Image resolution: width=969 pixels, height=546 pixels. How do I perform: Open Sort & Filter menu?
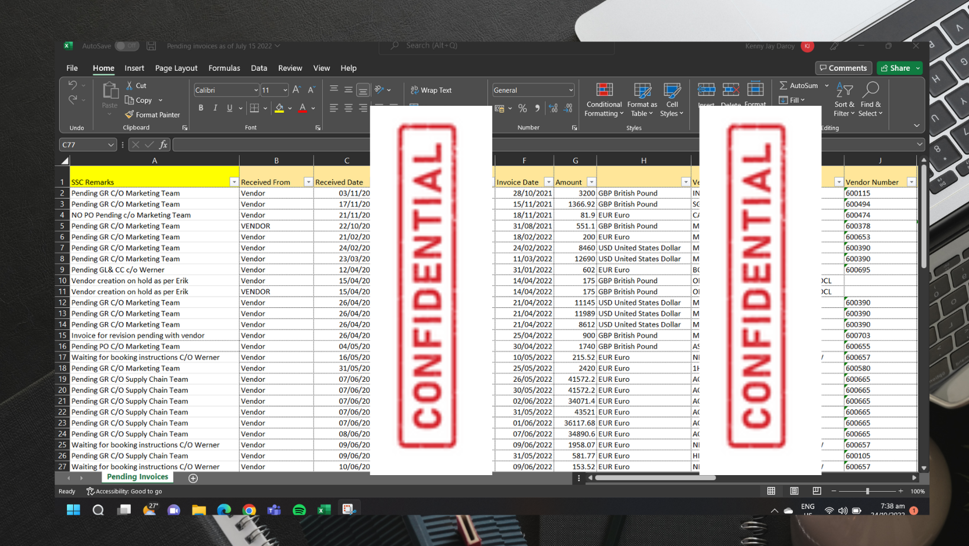pos(844,100)
